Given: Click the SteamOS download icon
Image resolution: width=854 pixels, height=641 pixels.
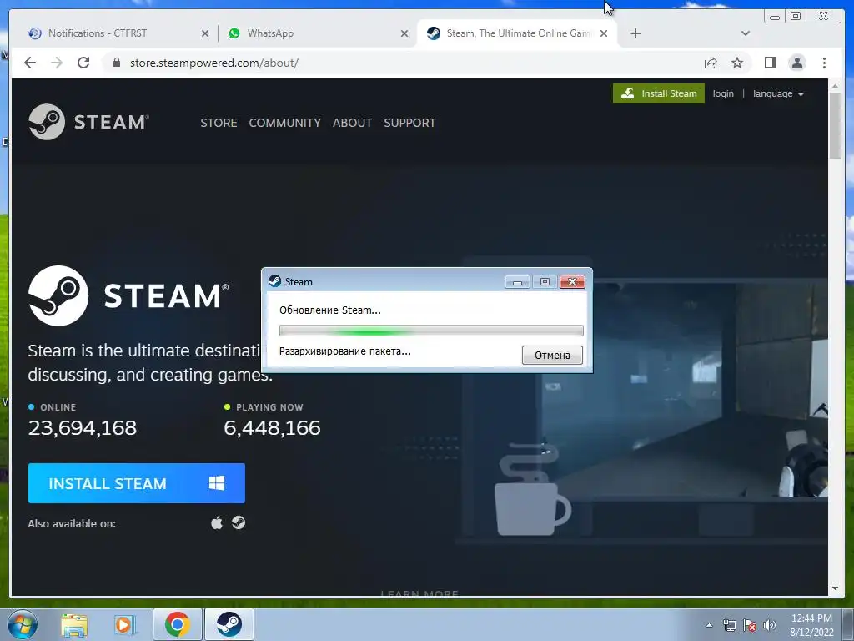Looking at the screenshot, I should (239, 522).
